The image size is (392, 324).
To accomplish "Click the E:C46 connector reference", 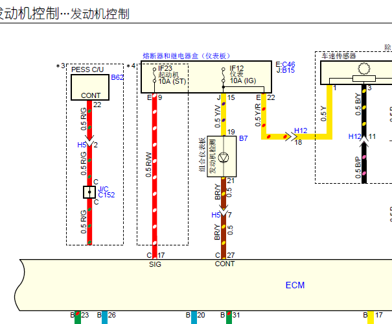I will (x=285, y=64).
